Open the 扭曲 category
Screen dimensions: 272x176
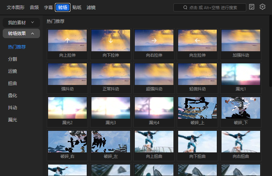click(13, 83)
